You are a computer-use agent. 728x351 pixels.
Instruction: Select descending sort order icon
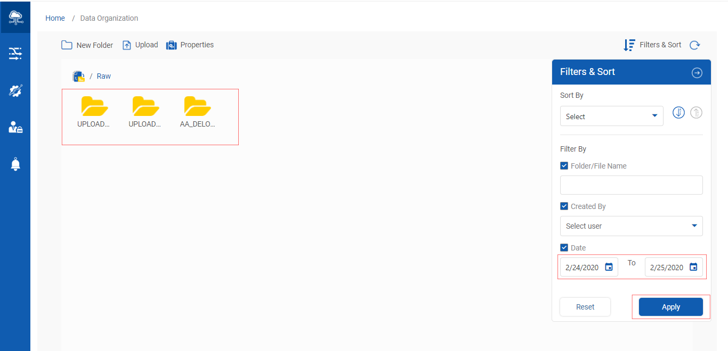(x=678, y=113)
